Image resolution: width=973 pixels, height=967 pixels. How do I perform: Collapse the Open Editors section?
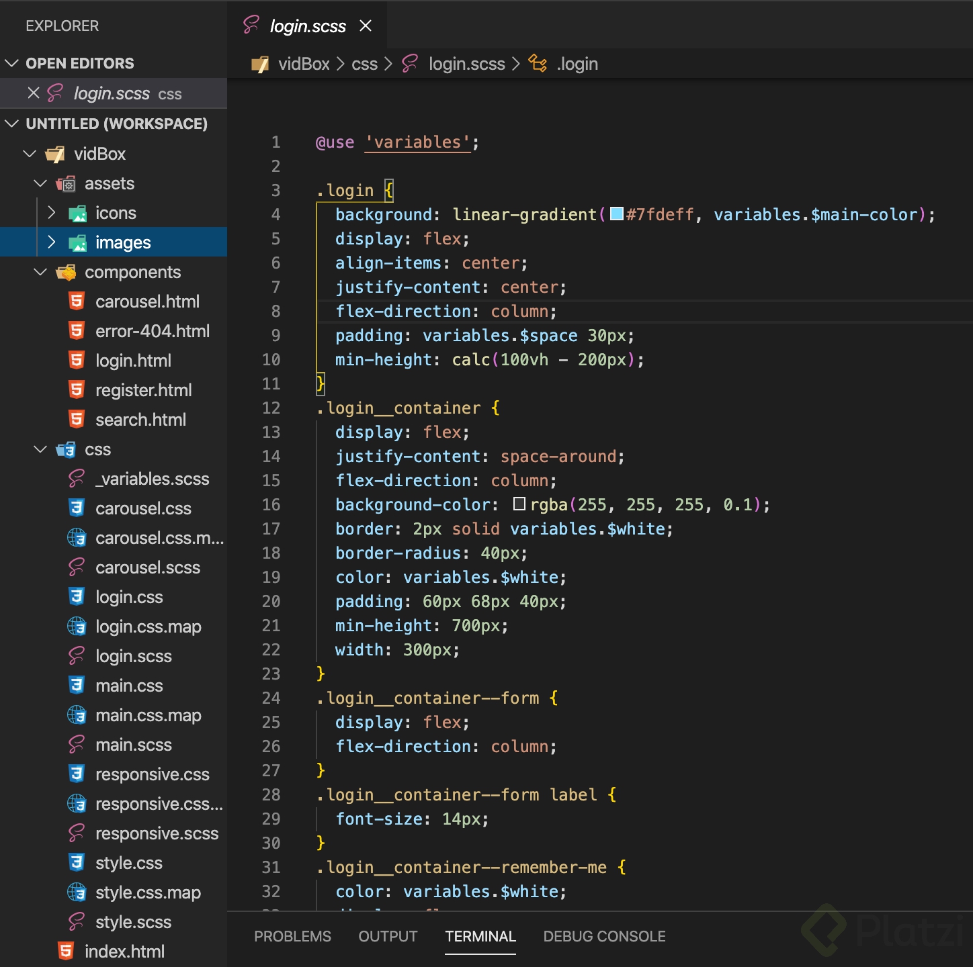(11, 63)
